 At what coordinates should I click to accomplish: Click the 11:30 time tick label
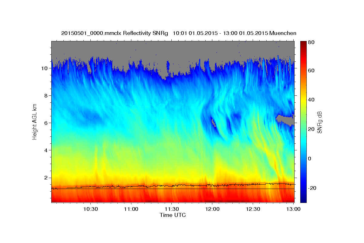coord(172,209)
